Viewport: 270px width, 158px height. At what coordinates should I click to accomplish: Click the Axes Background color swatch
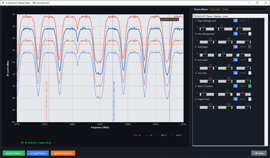coord(250,34)
